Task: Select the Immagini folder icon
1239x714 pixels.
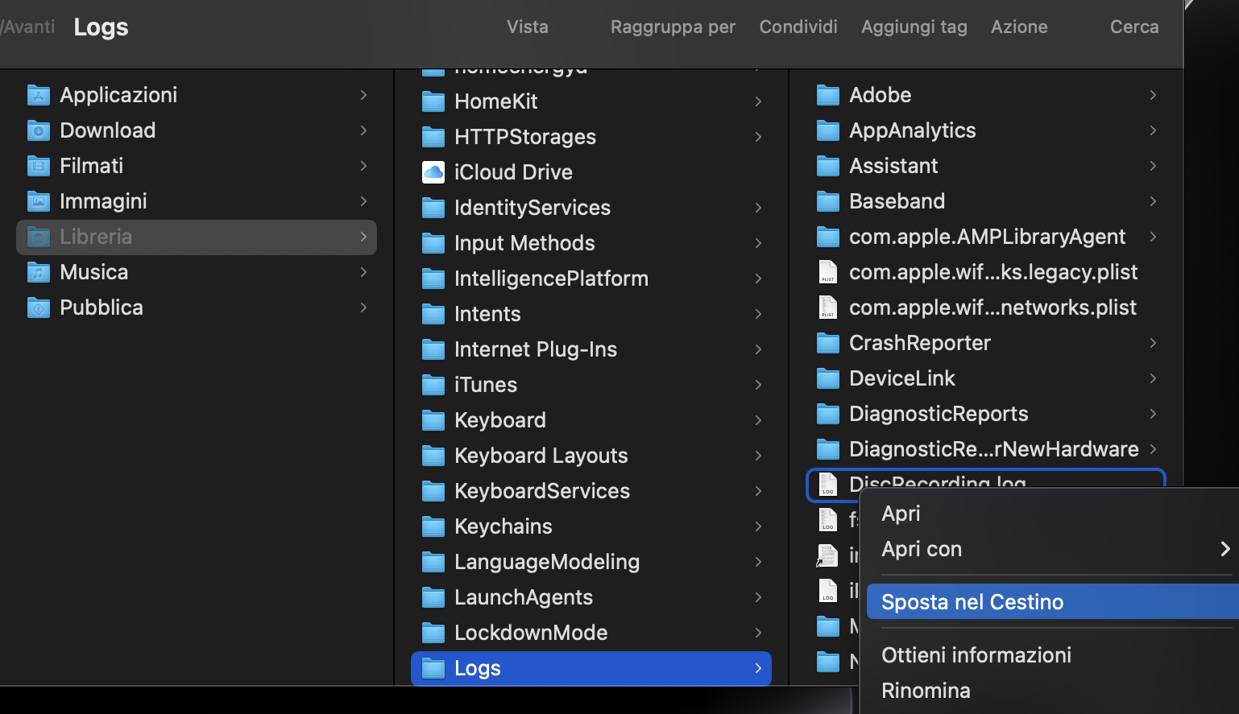Action: pyautogui.click(x=39, y=201)
